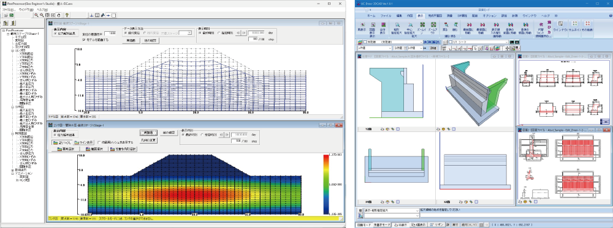The height and width of the screenshot is (228, 613).
Task: Click the 塗りつぶし fill button
Action: (63, 142)
